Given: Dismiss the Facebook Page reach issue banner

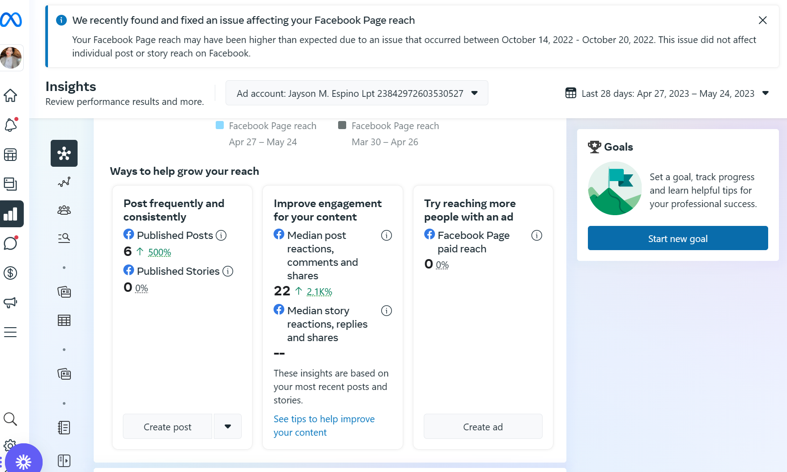Looking at the screenshot, I should [x=762, y=20].
